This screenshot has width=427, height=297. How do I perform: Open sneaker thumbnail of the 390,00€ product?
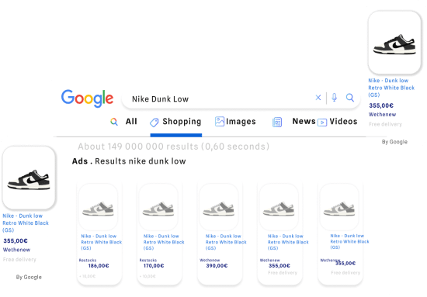pos(219,207)
